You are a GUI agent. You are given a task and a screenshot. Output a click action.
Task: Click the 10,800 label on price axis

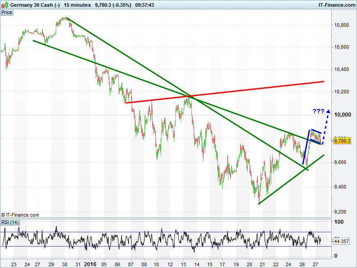[342, 25]
